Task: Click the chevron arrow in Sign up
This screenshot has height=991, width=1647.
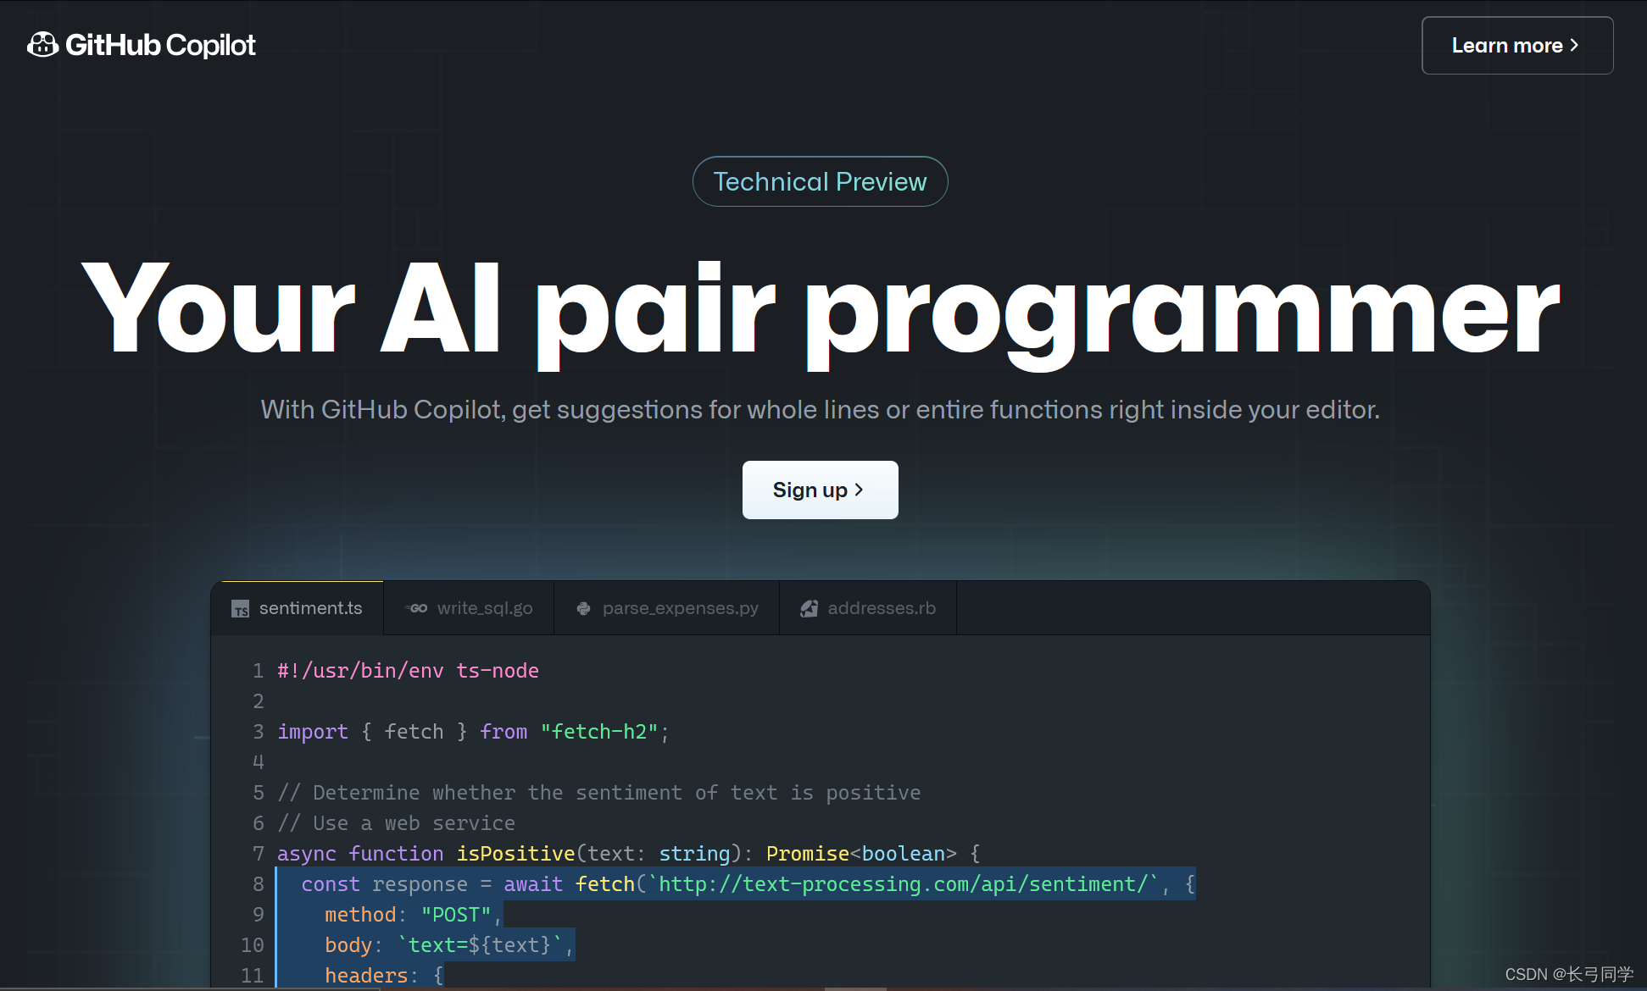Action: (859, 490)
